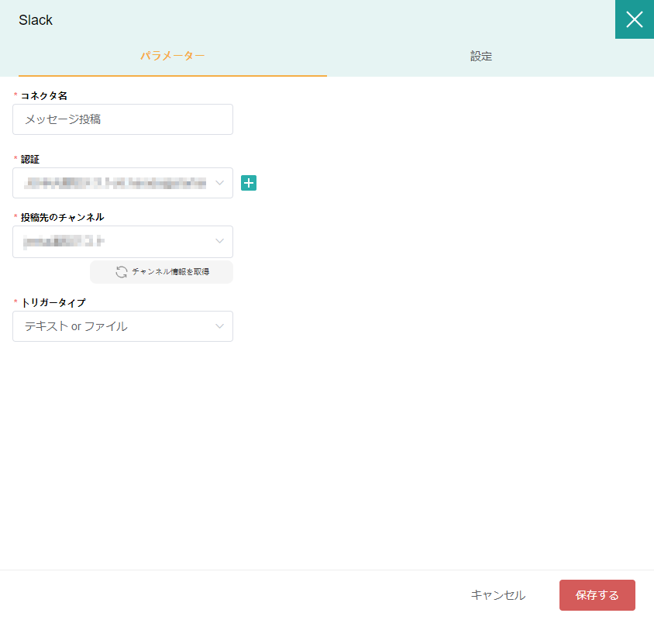Expand the トリガータイプ dropdown
The width and height of the screenshot is (654, 620).
[x=122, y=326]
